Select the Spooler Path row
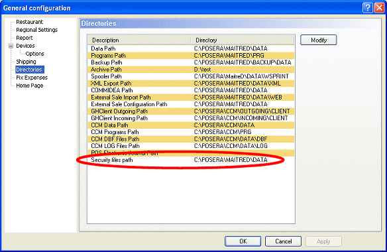Screen dimensions: 387x252 click(191, 76)
